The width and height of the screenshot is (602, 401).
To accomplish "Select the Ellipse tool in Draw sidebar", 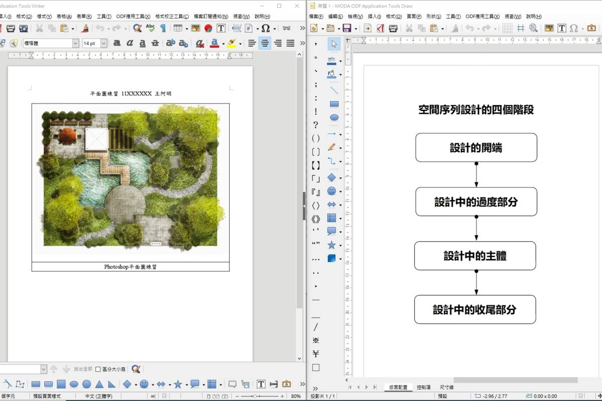I will (x=334, y=118).
